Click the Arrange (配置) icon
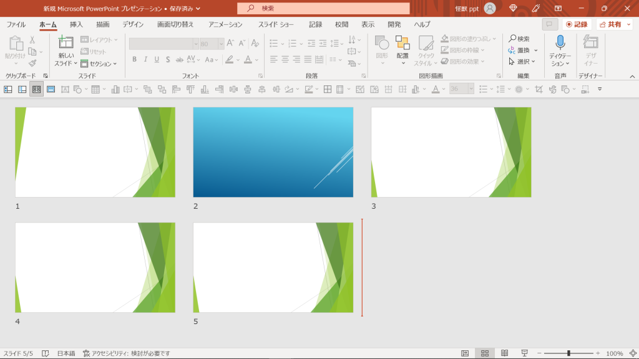 (402, 43)
